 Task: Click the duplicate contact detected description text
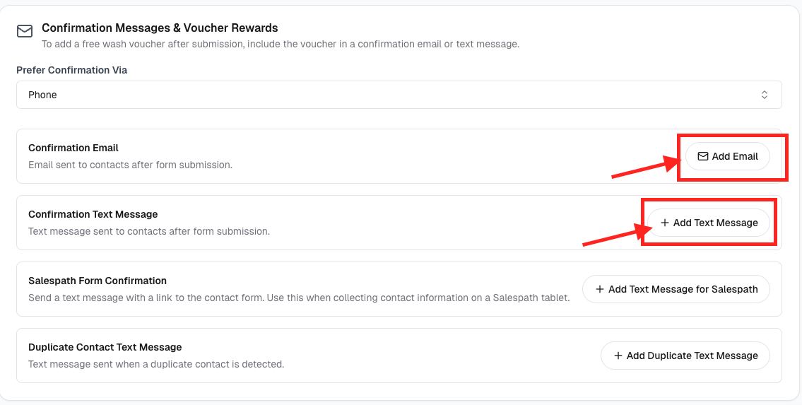tap(156, 365)
